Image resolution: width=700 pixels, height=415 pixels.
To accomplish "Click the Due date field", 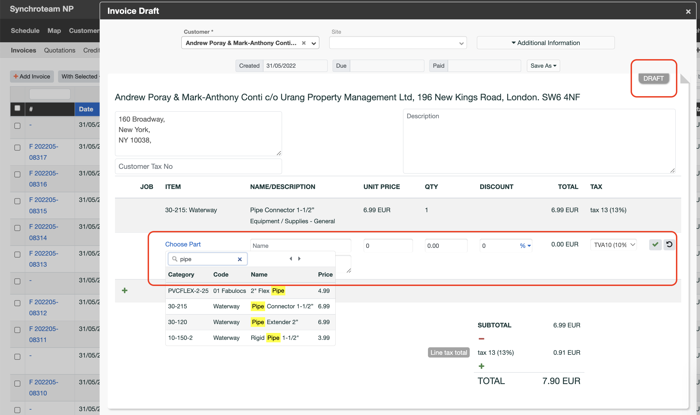I will [x=387, y=66].
